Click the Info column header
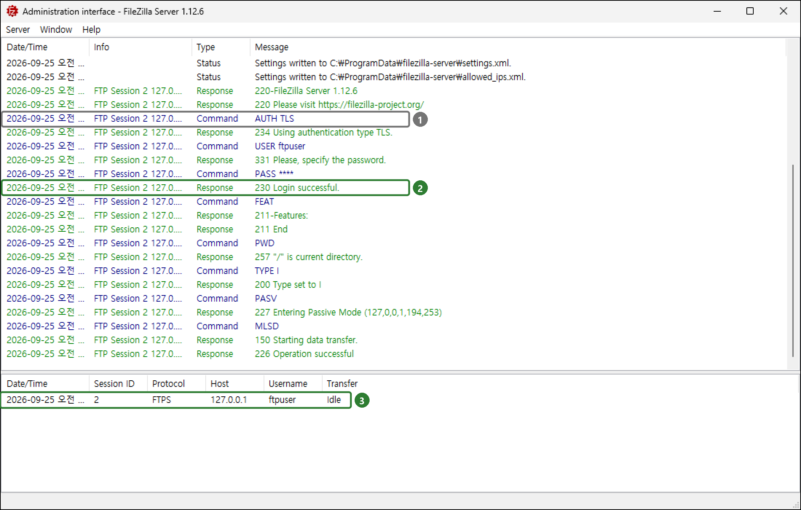This screenshot has height=510, width=801. click(140, 47)
